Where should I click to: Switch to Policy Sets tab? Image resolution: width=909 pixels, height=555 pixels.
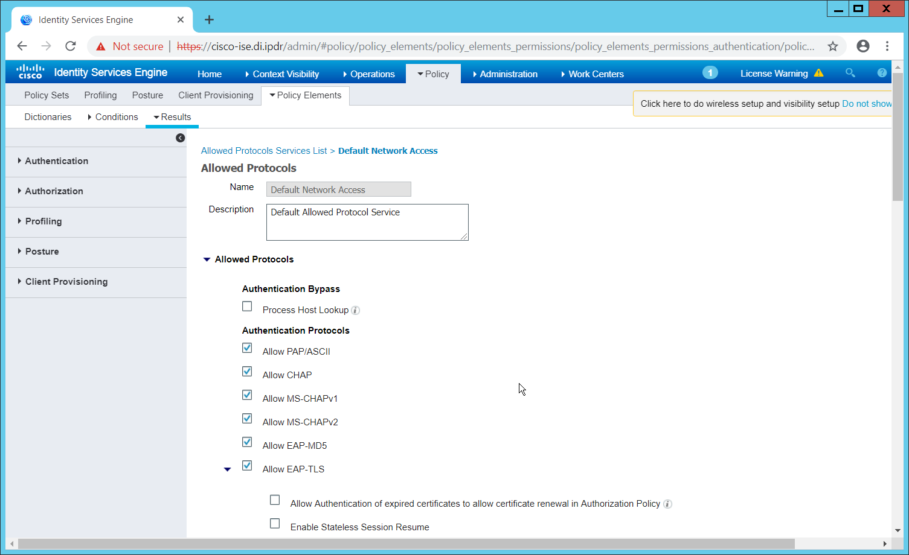[47, 95]
